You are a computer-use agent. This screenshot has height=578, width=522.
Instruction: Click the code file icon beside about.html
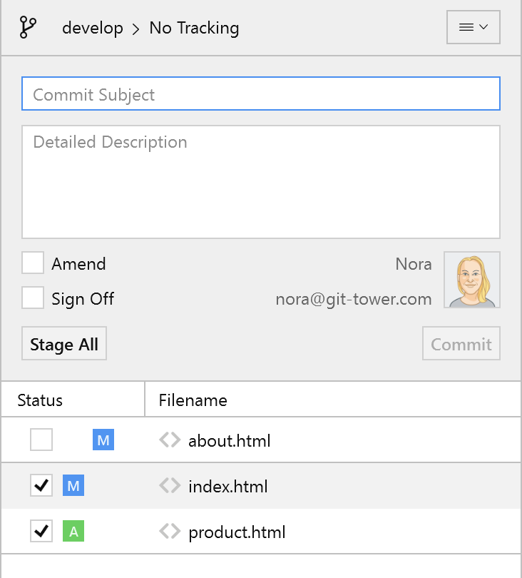(170, 440)
